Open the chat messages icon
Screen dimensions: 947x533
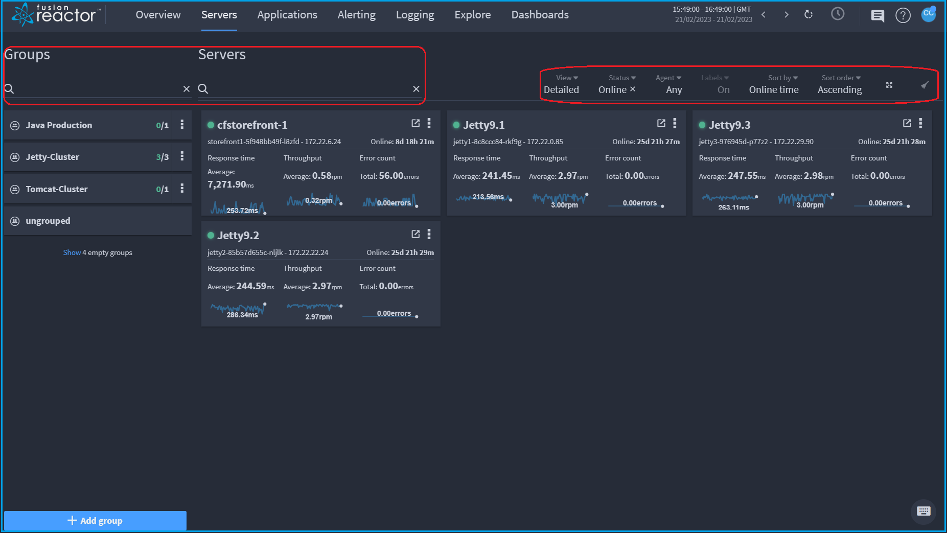click(x=877, y=16)
